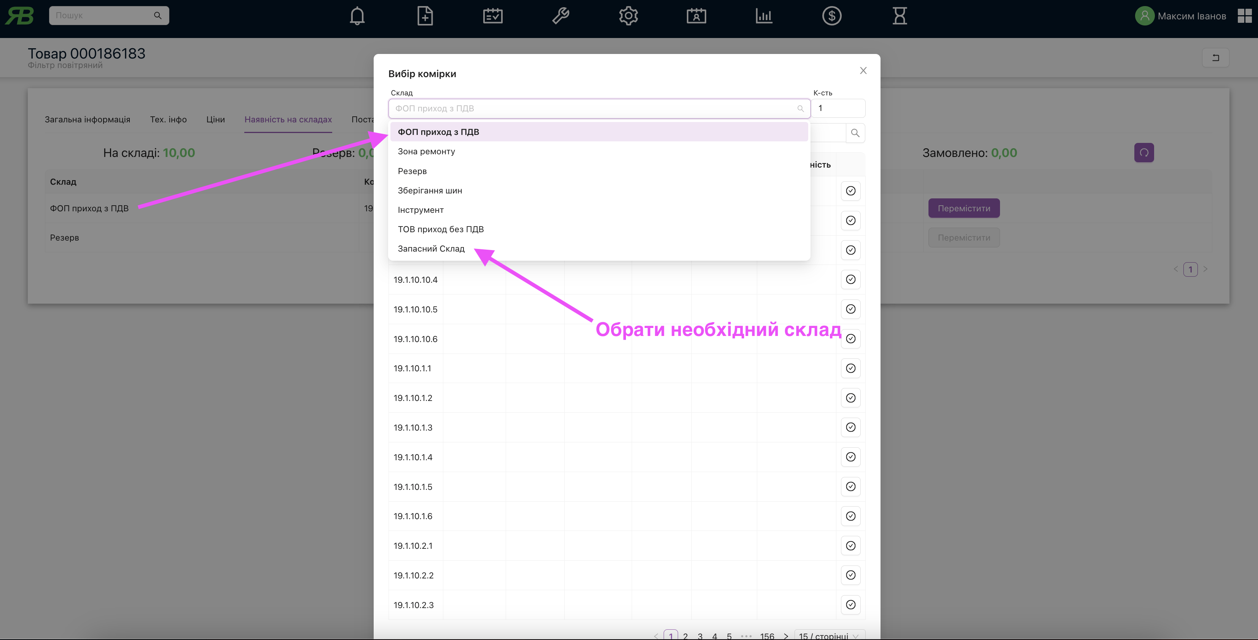Click the calendar checklist icon

tap(493, 16)
